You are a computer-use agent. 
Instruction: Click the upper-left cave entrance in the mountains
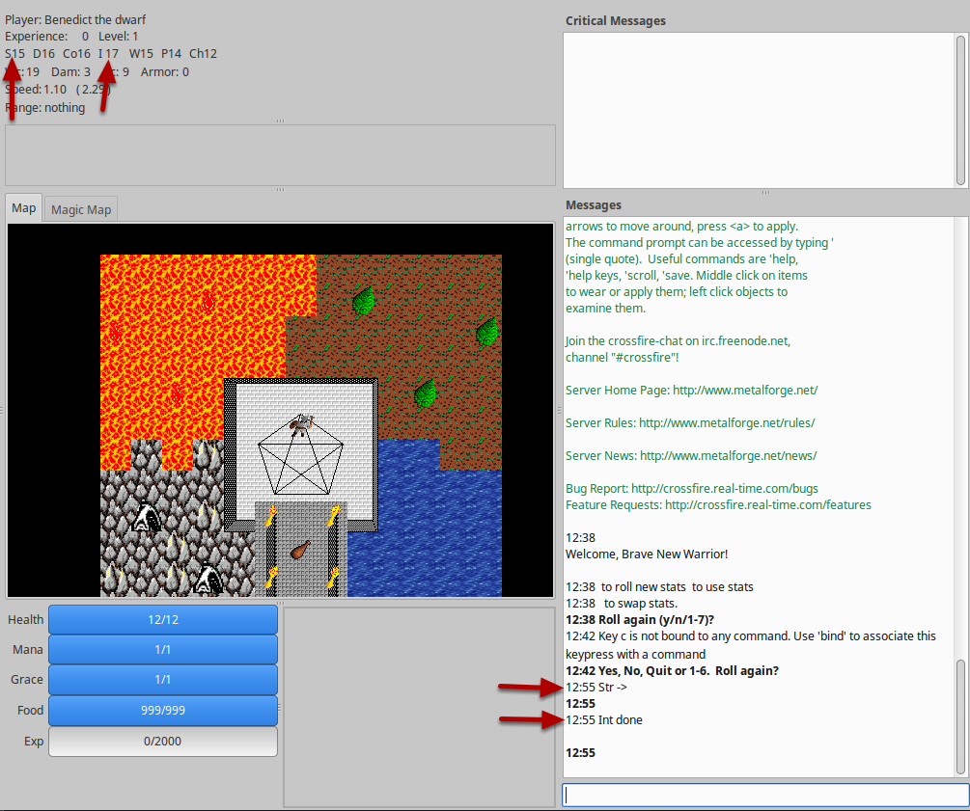point(147,518)
